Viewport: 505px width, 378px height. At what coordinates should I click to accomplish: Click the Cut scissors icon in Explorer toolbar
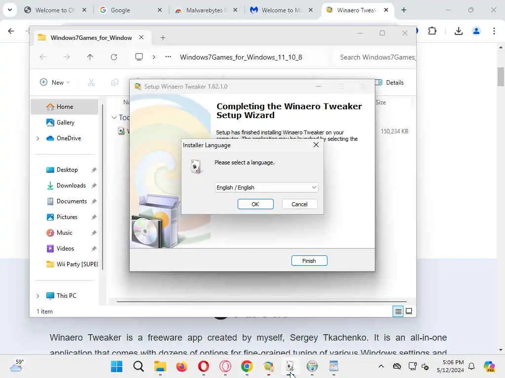91,82
